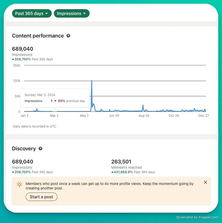Click green up arrow beside 431,868.9%
Image resolution: width=222 pixels, height=223 pixels.
coord(112,172)
